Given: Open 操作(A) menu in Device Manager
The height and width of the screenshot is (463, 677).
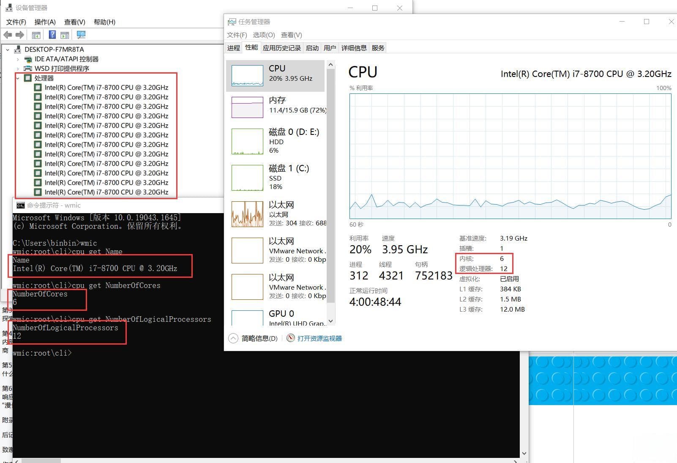Looking at the screenshot, I should (x=45, y=22).
